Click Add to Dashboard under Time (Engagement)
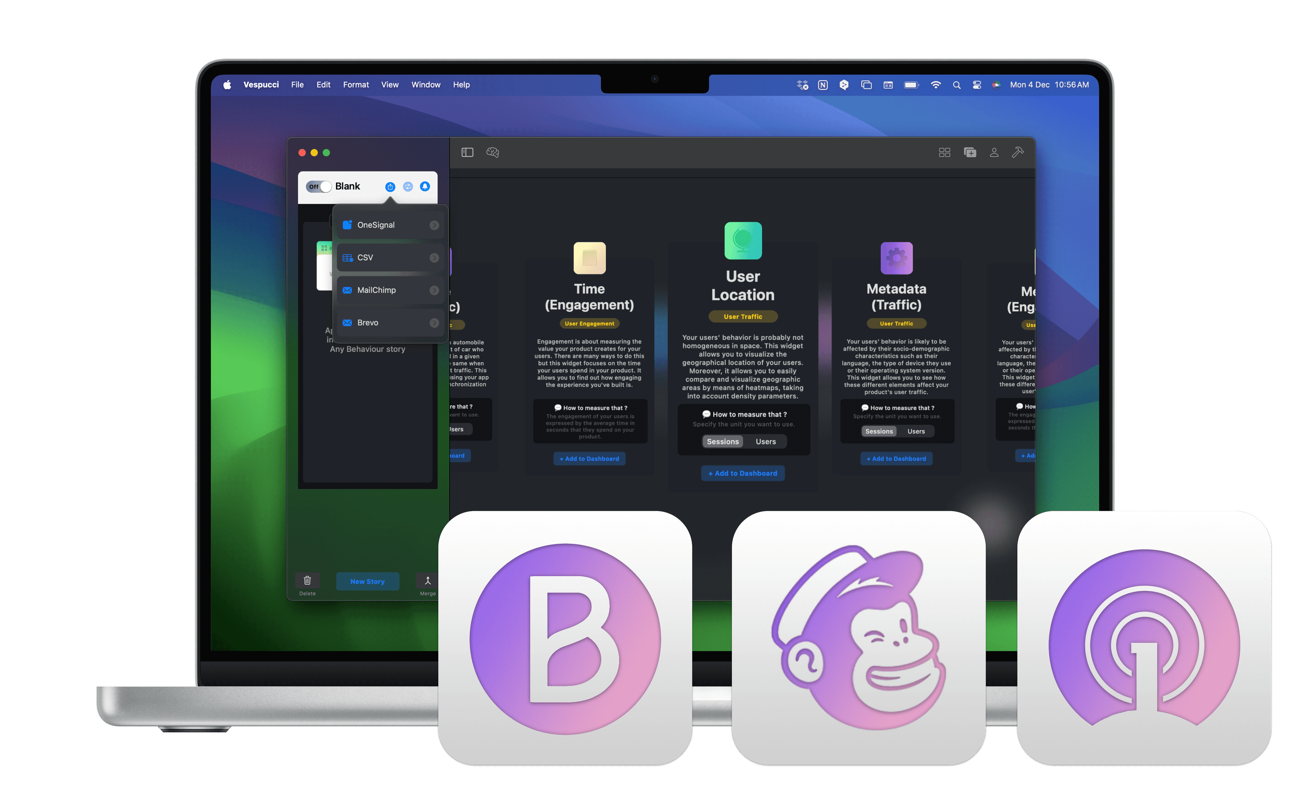This screenshot has width=1310, height=791. (x=589, y=459)
